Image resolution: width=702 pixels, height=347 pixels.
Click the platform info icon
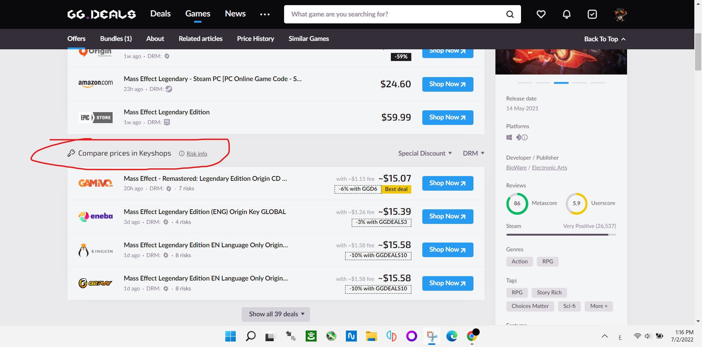[525, 137]
